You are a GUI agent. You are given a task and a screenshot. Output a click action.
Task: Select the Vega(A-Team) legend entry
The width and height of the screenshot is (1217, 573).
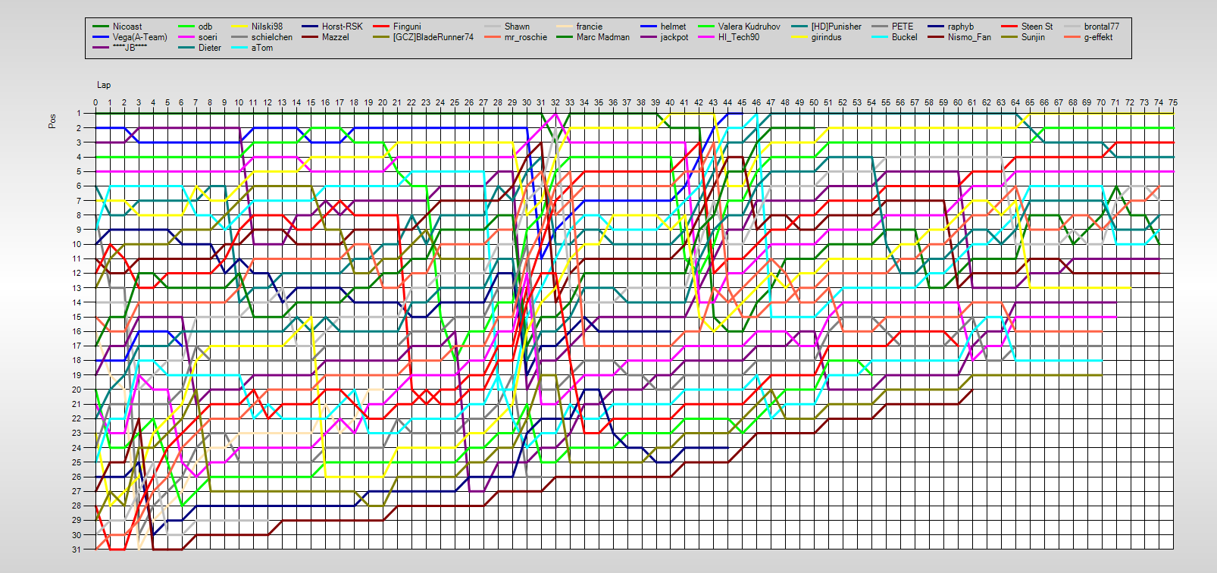click(139, 37)
